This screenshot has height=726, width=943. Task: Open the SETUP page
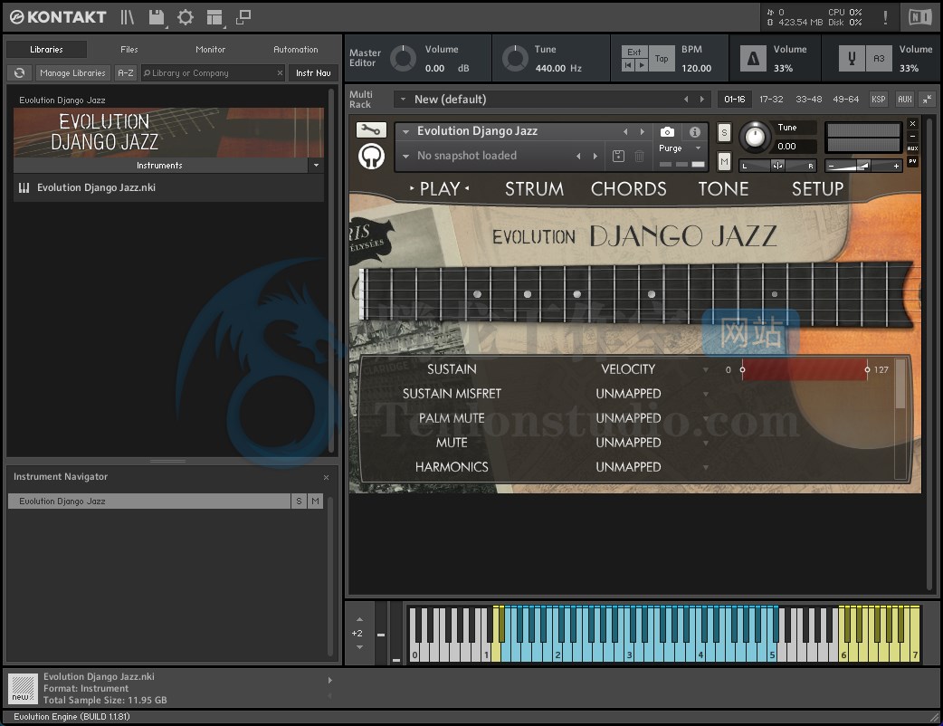tap(817, 189)
